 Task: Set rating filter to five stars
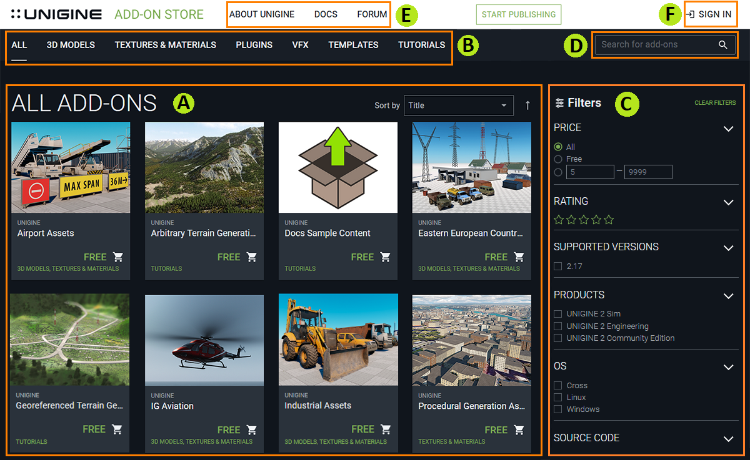click(609, 220)
